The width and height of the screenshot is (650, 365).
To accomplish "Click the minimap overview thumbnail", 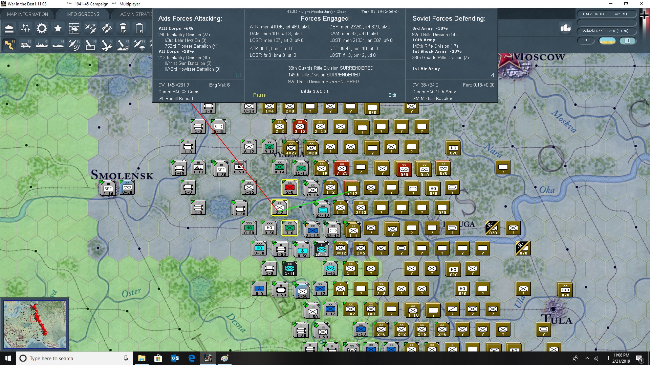I will (x=35, y=324).
